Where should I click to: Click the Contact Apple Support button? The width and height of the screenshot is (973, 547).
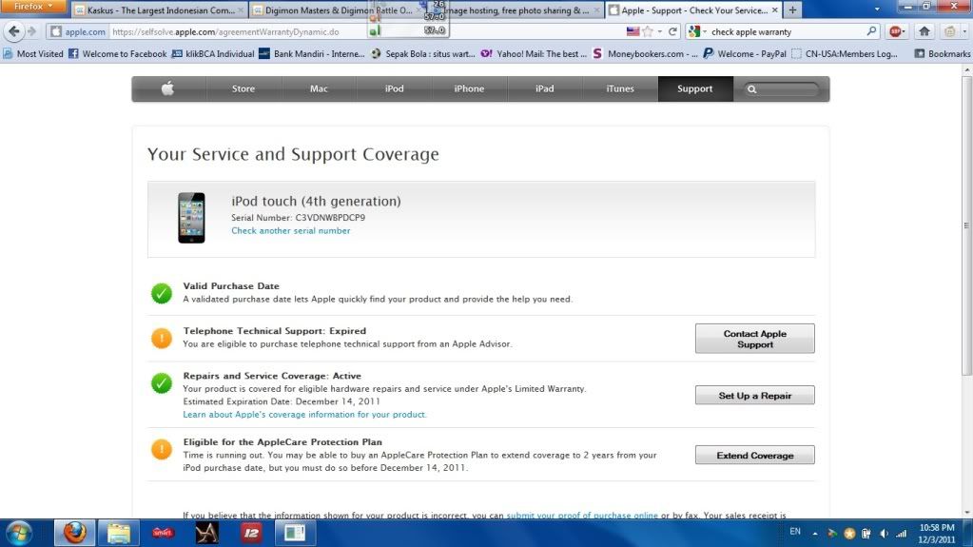coord(754,339)
